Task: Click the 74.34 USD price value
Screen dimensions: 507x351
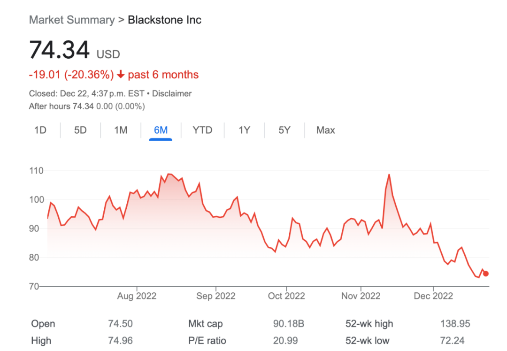Action: 60,50
